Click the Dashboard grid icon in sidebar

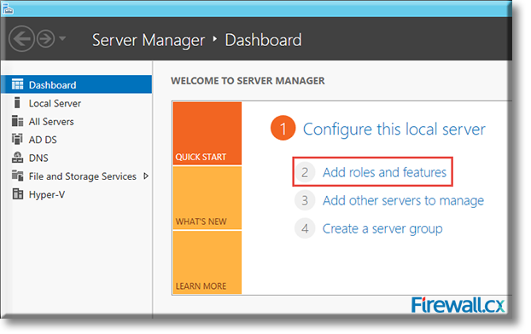click(x=18, y=84)
